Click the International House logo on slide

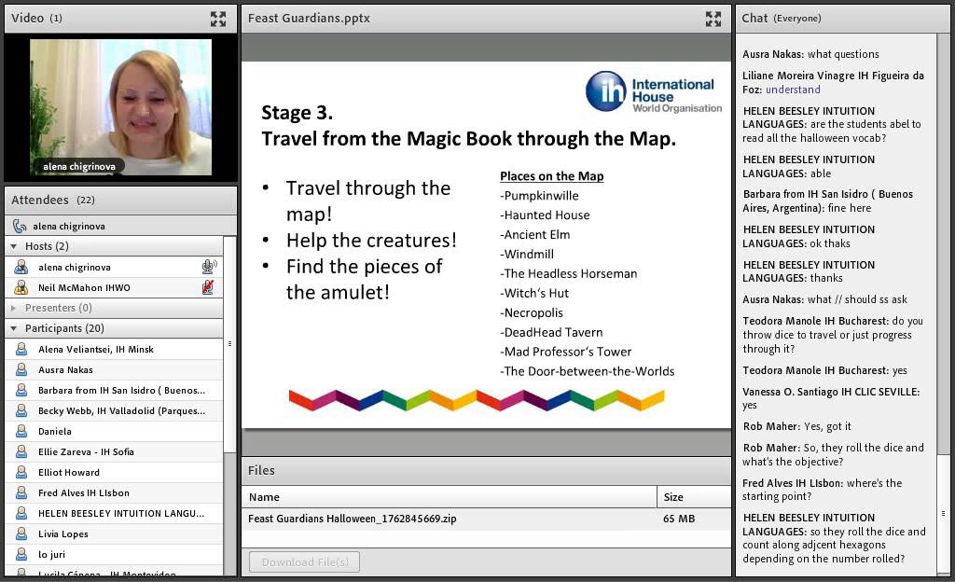pyautogui.click(x=654, y=92)
